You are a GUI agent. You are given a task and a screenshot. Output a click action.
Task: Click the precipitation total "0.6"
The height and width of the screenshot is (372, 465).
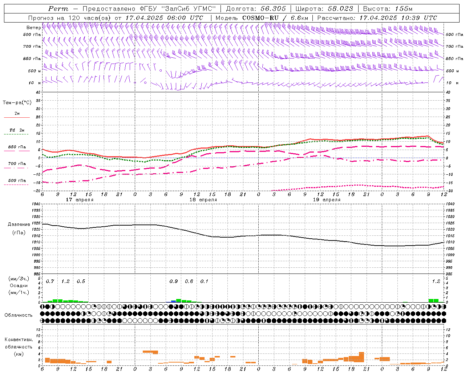tap(189, 282)
